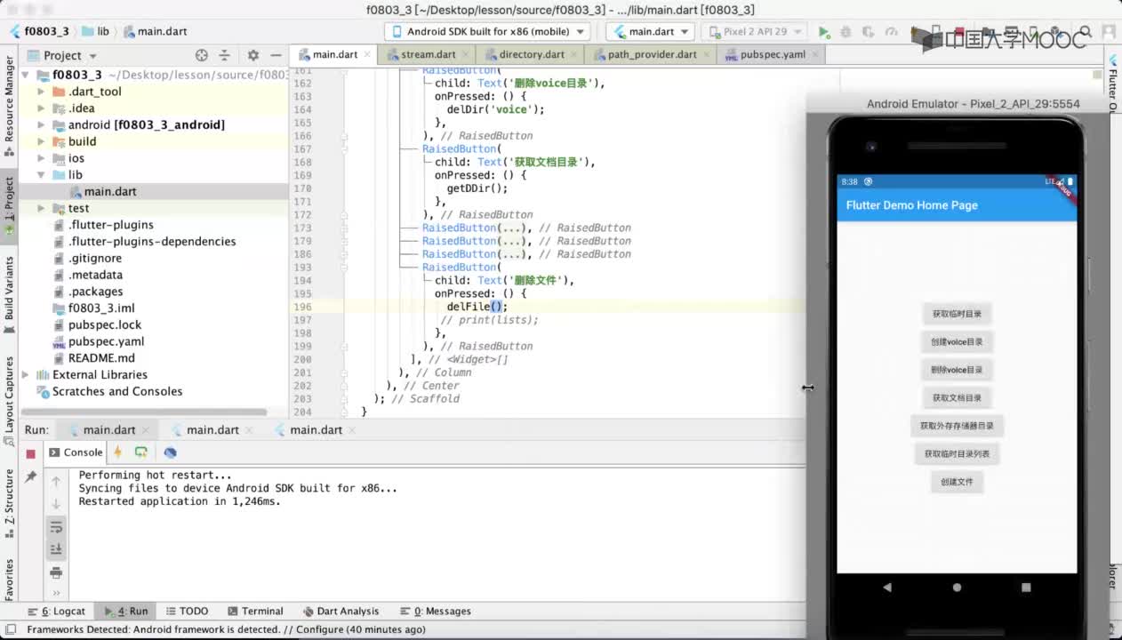The width and height of the screenshot is (1122, 640).
Task: Click the lib breadcrumb in navigation bar
Action: point(95,31)
